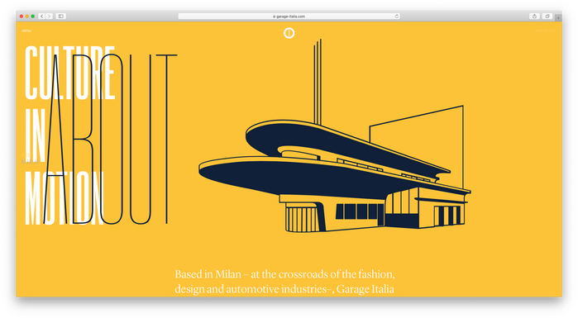
Task: Show all tabs overview button
Action: [547, 17]
